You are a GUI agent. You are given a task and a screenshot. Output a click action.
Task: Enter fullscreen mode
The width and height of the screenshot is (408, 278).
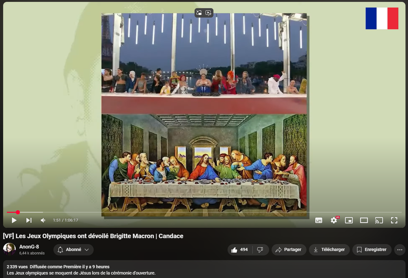(x=394, y=220)
